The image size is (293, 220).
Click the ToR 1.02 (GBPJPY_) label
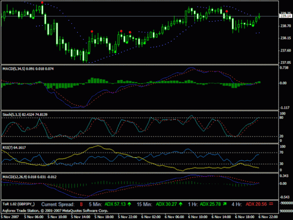18,204
